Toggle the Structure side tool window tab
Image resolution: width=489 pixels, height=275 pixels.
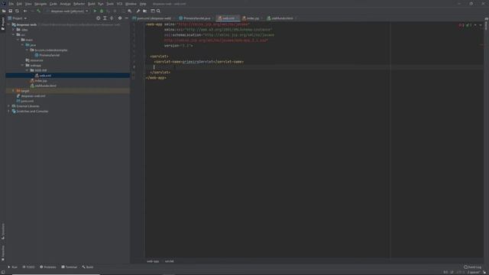pos(3,231)
